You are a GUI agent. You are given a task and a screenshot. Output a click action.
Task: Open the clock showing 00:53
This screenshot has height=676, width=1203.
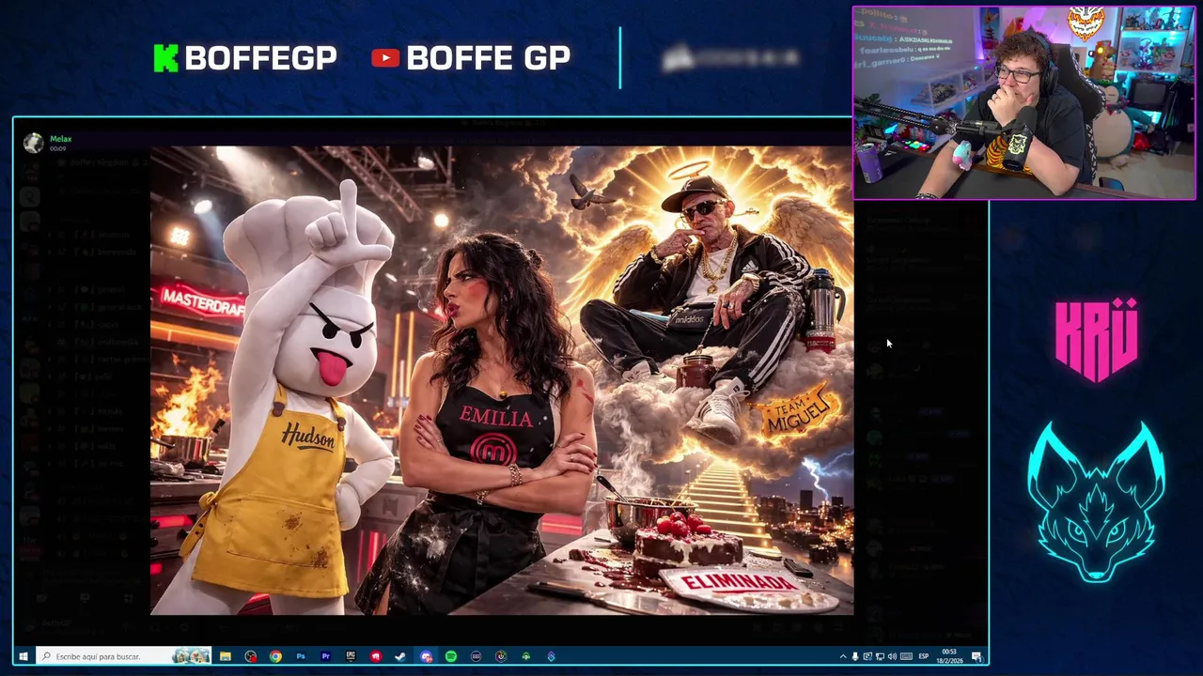coord(950,656)
